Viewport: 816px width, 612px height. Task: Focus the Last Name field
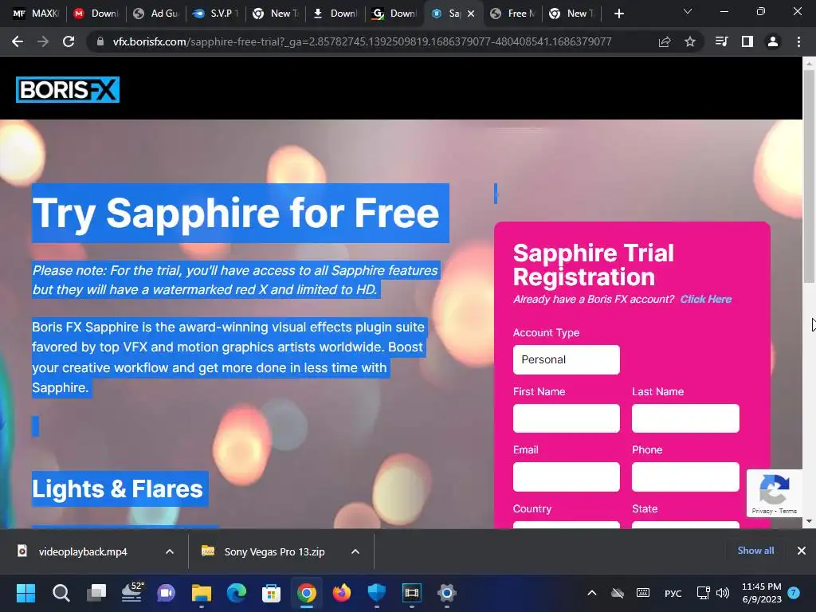click(x=685, y=418)
